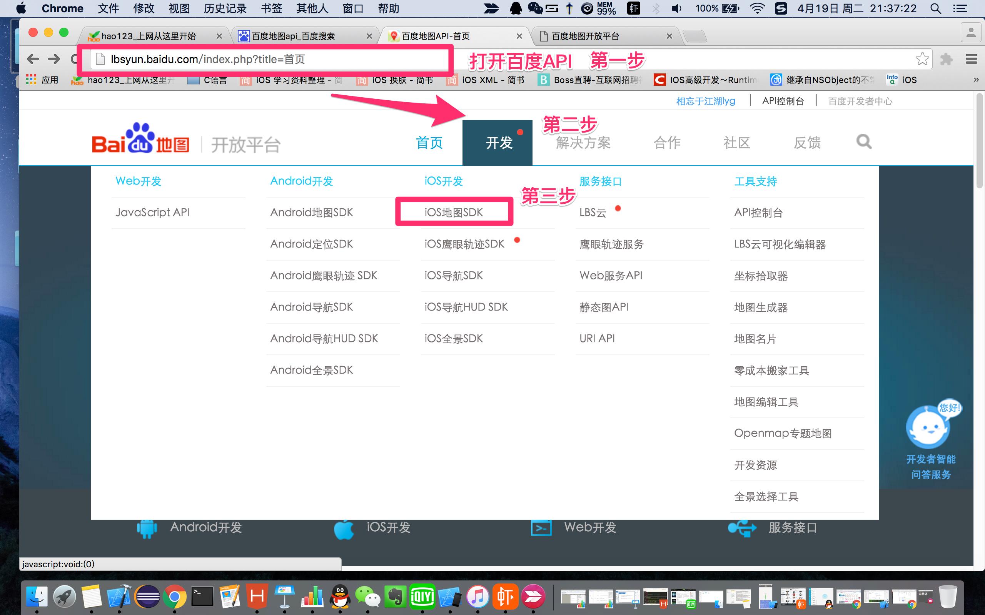Open iQIYI app in the Dock
The height and width of the screenshot is (615, 985).
point(422,597)
